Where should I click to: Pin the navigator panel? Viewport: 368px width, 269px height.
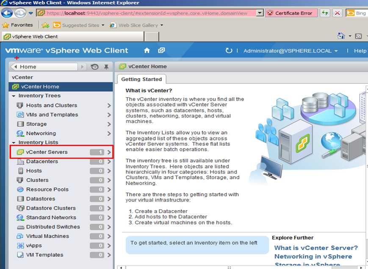click(x=106, y=67)
